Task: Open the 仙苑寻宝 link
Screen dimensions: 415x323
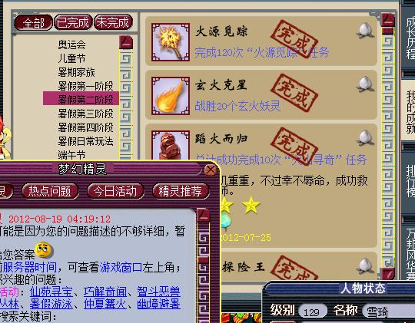Action: click(51, 292)
